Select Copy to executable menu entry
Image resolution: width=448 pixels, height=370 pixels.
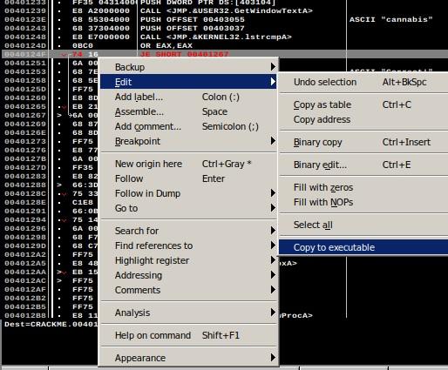[363, 247]
